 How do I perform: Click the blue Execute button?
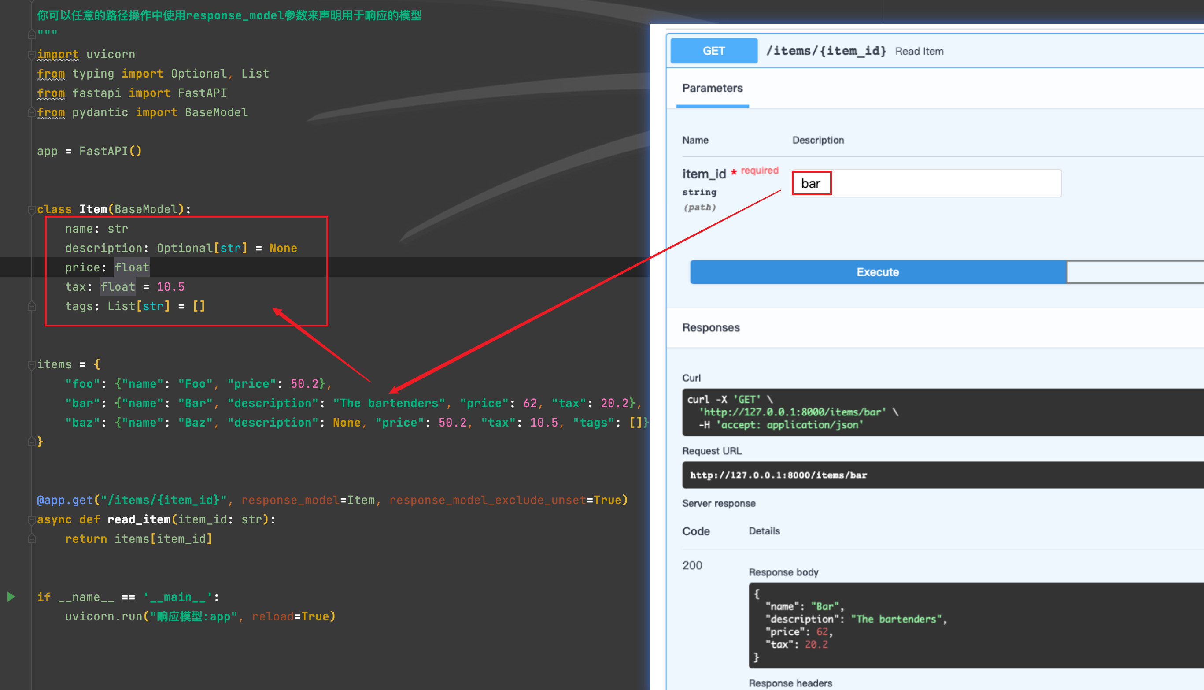[x=878, y=272]
